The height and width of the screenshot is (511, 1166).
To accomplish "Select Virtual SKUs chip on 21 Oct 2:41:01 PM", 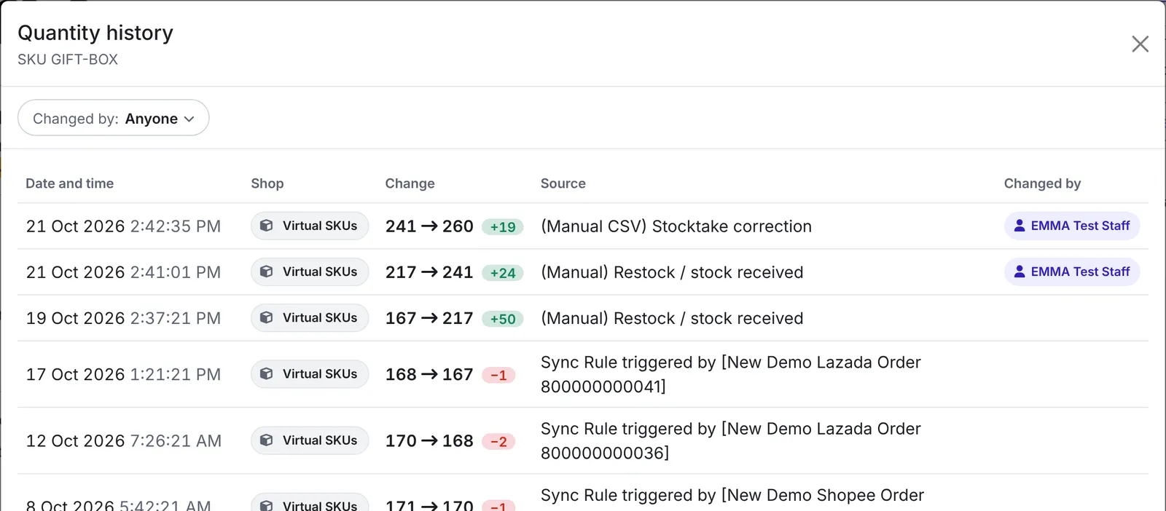I will [310, 272].
